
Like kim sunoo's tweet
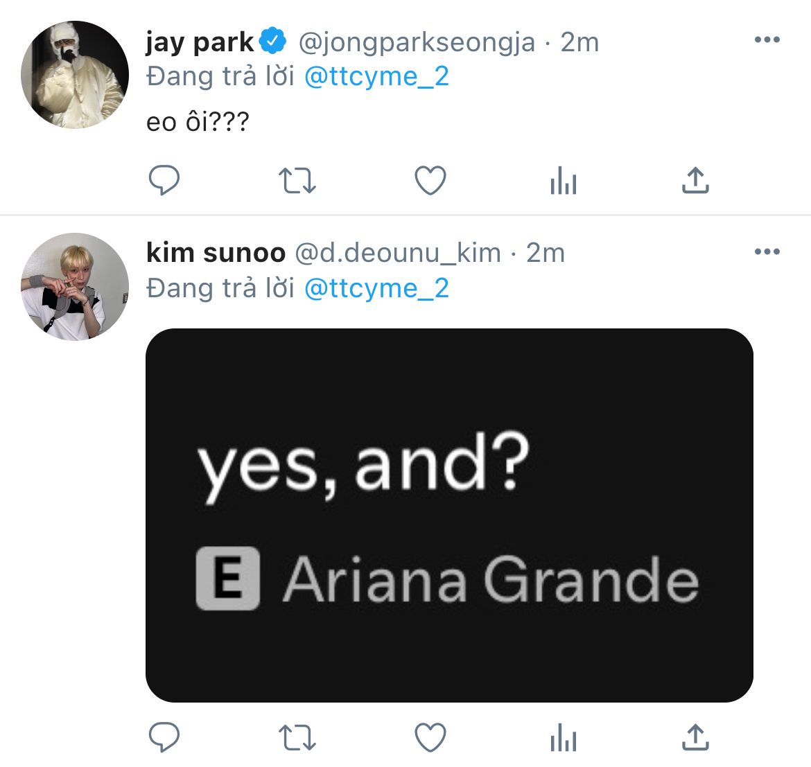tap(430, 738)
